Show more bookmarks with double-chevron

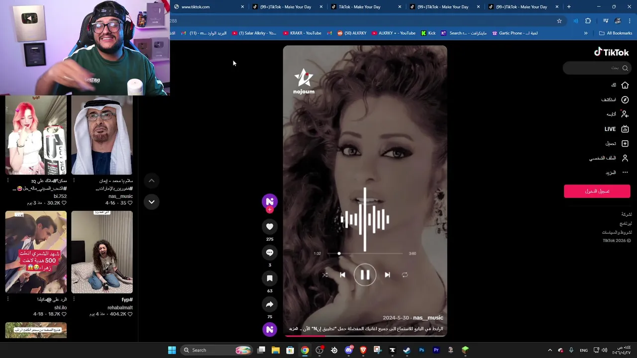pos(586,33)
